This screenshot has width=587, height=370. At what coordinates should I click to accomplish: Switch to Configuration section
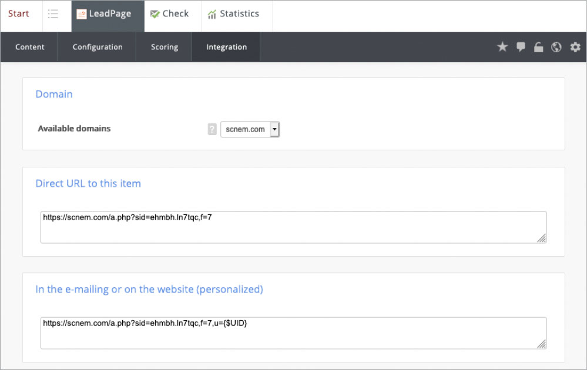(x=98, y=47)
